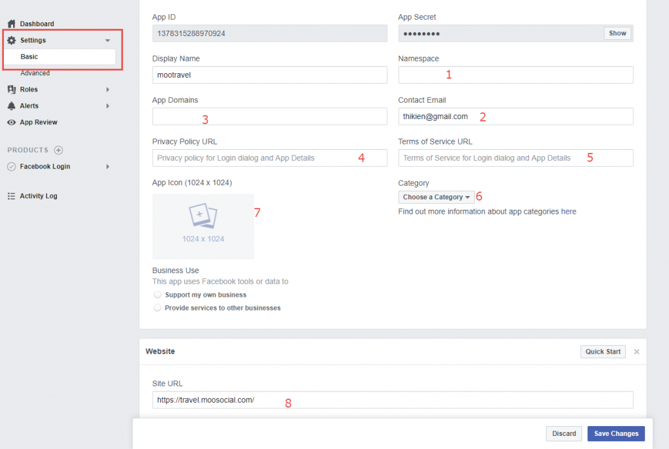Collapse the Settings menu arrow
Screen dimensions: 669x449
[108, 40]
